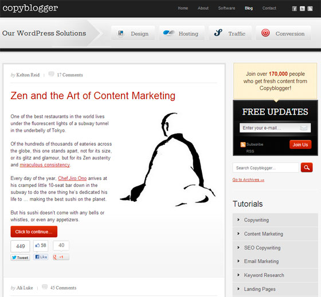The image size is (321, 297).
Task: Select the Blog menu item
Action: tap(249, 8)
